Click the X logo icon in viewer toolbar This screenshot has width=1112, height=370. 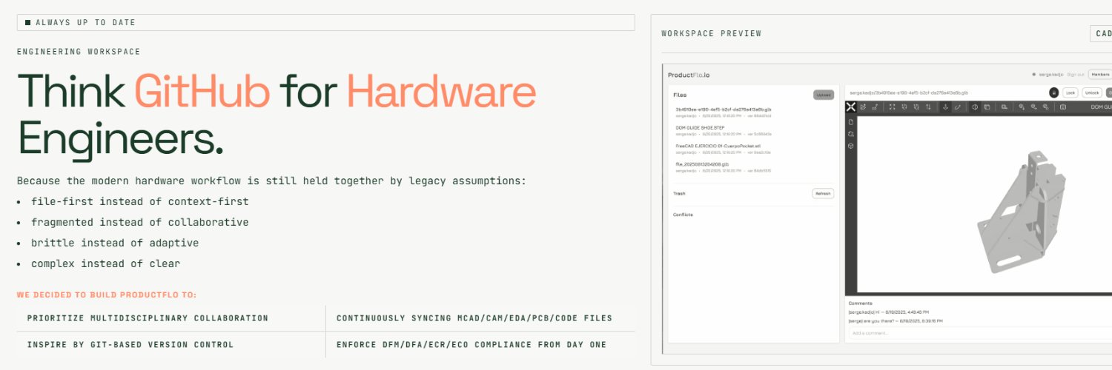(851, 107)
